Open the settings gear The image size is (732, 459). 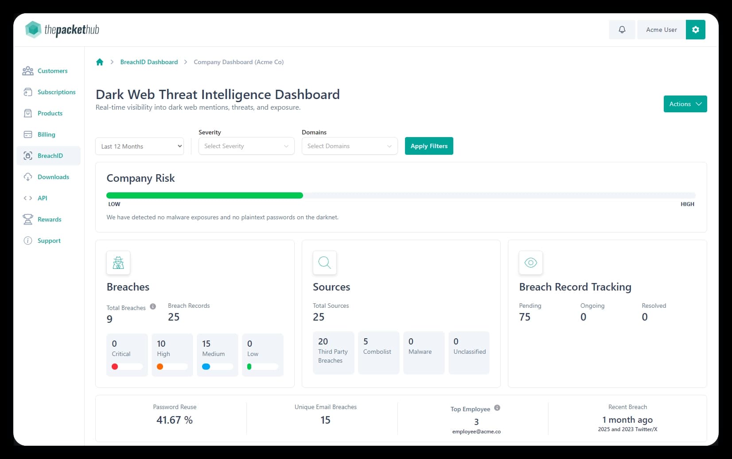point(696,30)
